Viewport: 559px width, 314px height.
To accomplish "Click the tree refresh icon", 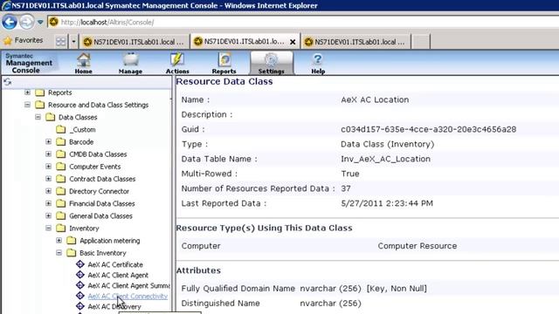I will click(x=8, y=82).
